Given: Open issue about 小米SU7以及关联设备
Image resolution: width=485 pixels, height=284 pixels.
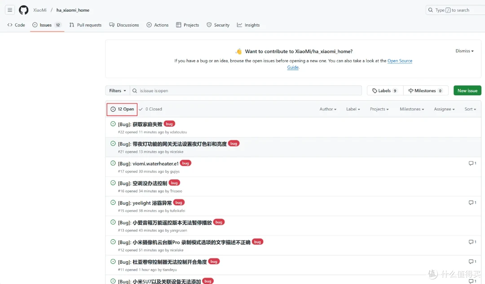Looking at the screenshot, I should (159, 281).
